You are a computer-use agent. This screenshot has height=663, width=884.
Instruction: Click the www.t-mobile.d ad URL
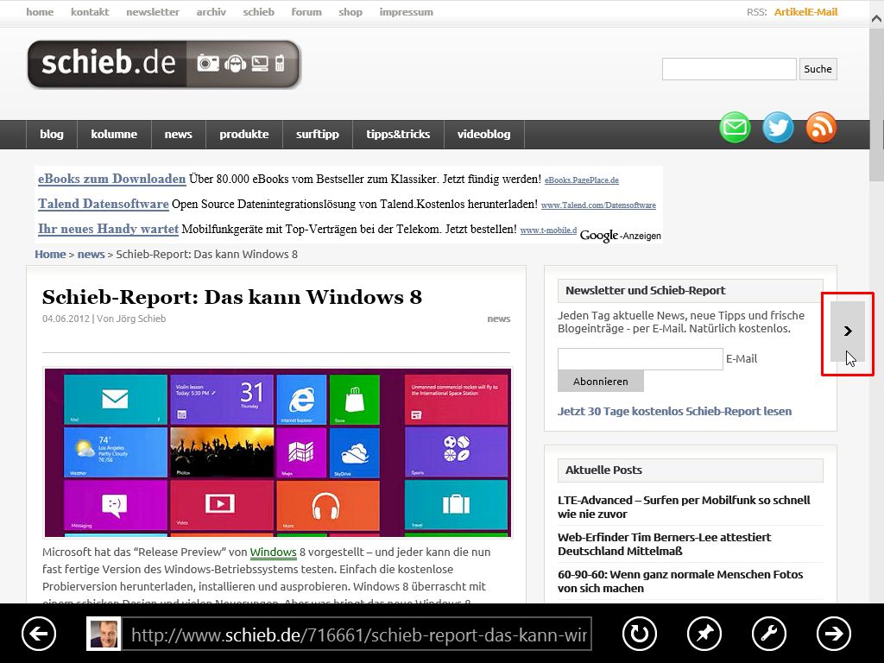point(548,230)
